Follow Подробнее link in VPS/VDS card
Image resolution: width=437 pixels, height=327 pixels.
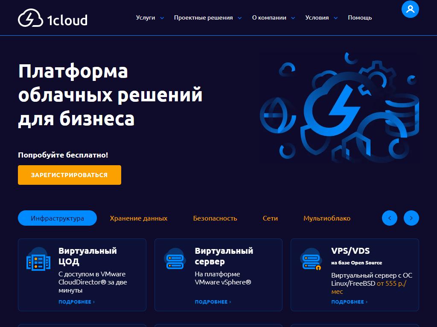(x=349, y=302)
